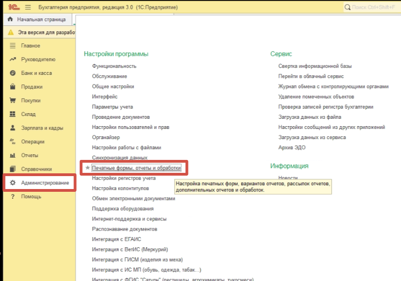
Task: Click the Отчеты bar chart icon
Action: click(12, 155)
